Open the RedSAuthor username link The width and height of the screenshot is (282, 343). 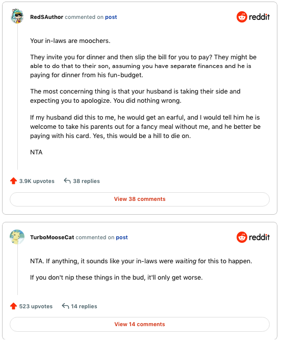[x=47, y=17]
